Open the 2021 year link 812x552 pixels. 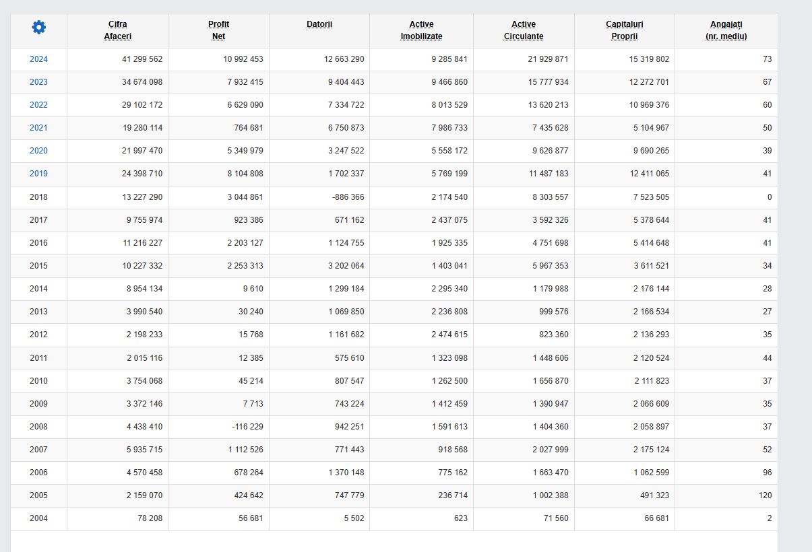(38, 128)
